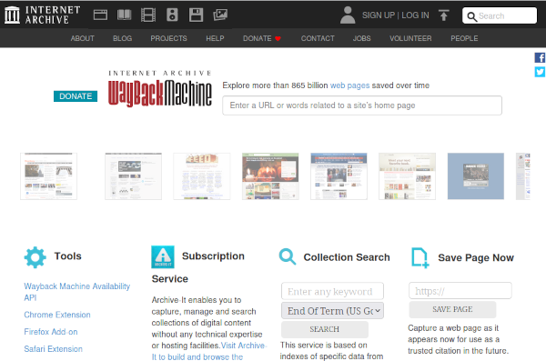Viewport: 546px width, 361px height.
Task: Open the candle-photo site thumbnail
Action: point(270,176)
